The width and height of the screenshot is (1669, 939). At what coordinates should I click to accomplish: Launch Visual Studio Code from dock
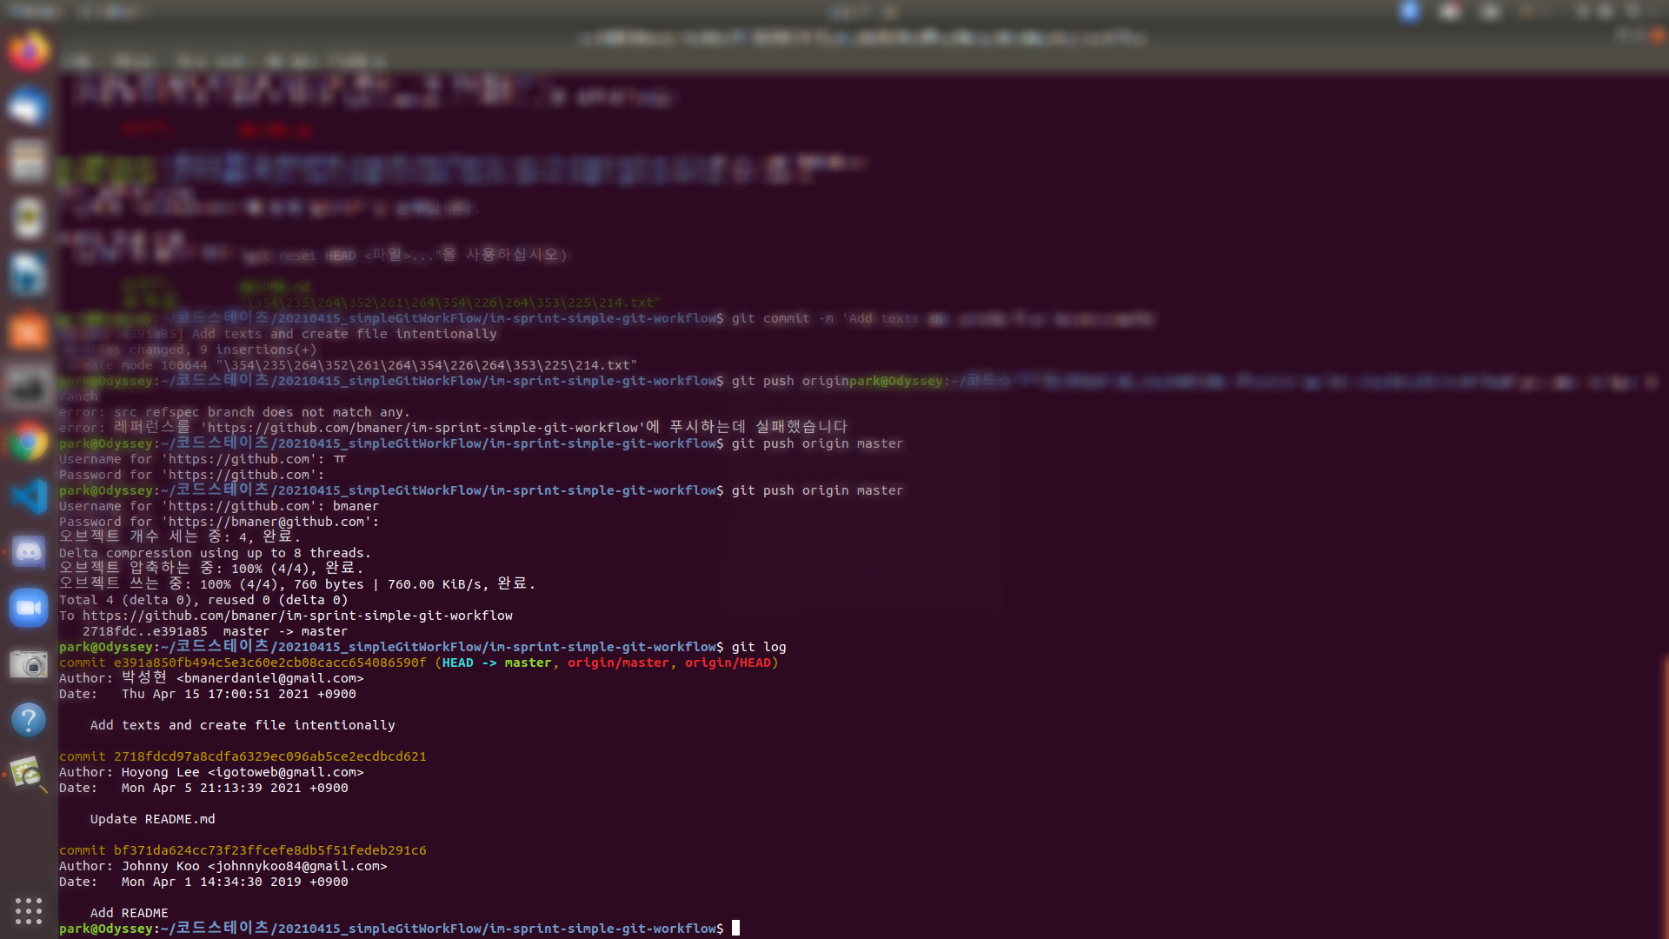click(28, 497)
